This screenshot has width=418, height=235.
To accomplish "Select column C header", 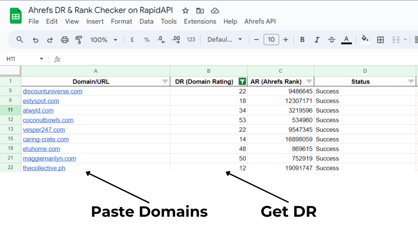I will coord(280,71).
